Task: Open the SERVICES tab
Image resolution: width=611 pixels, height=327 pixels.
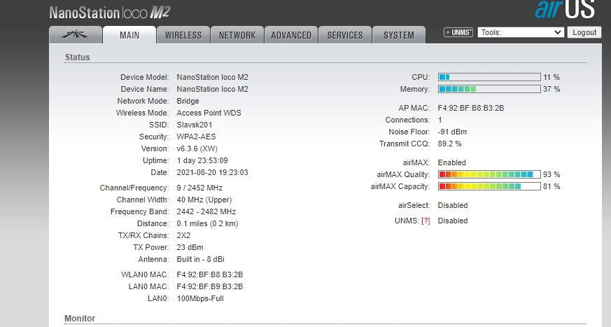Action: pyautogui.click(x=345, y=35)
